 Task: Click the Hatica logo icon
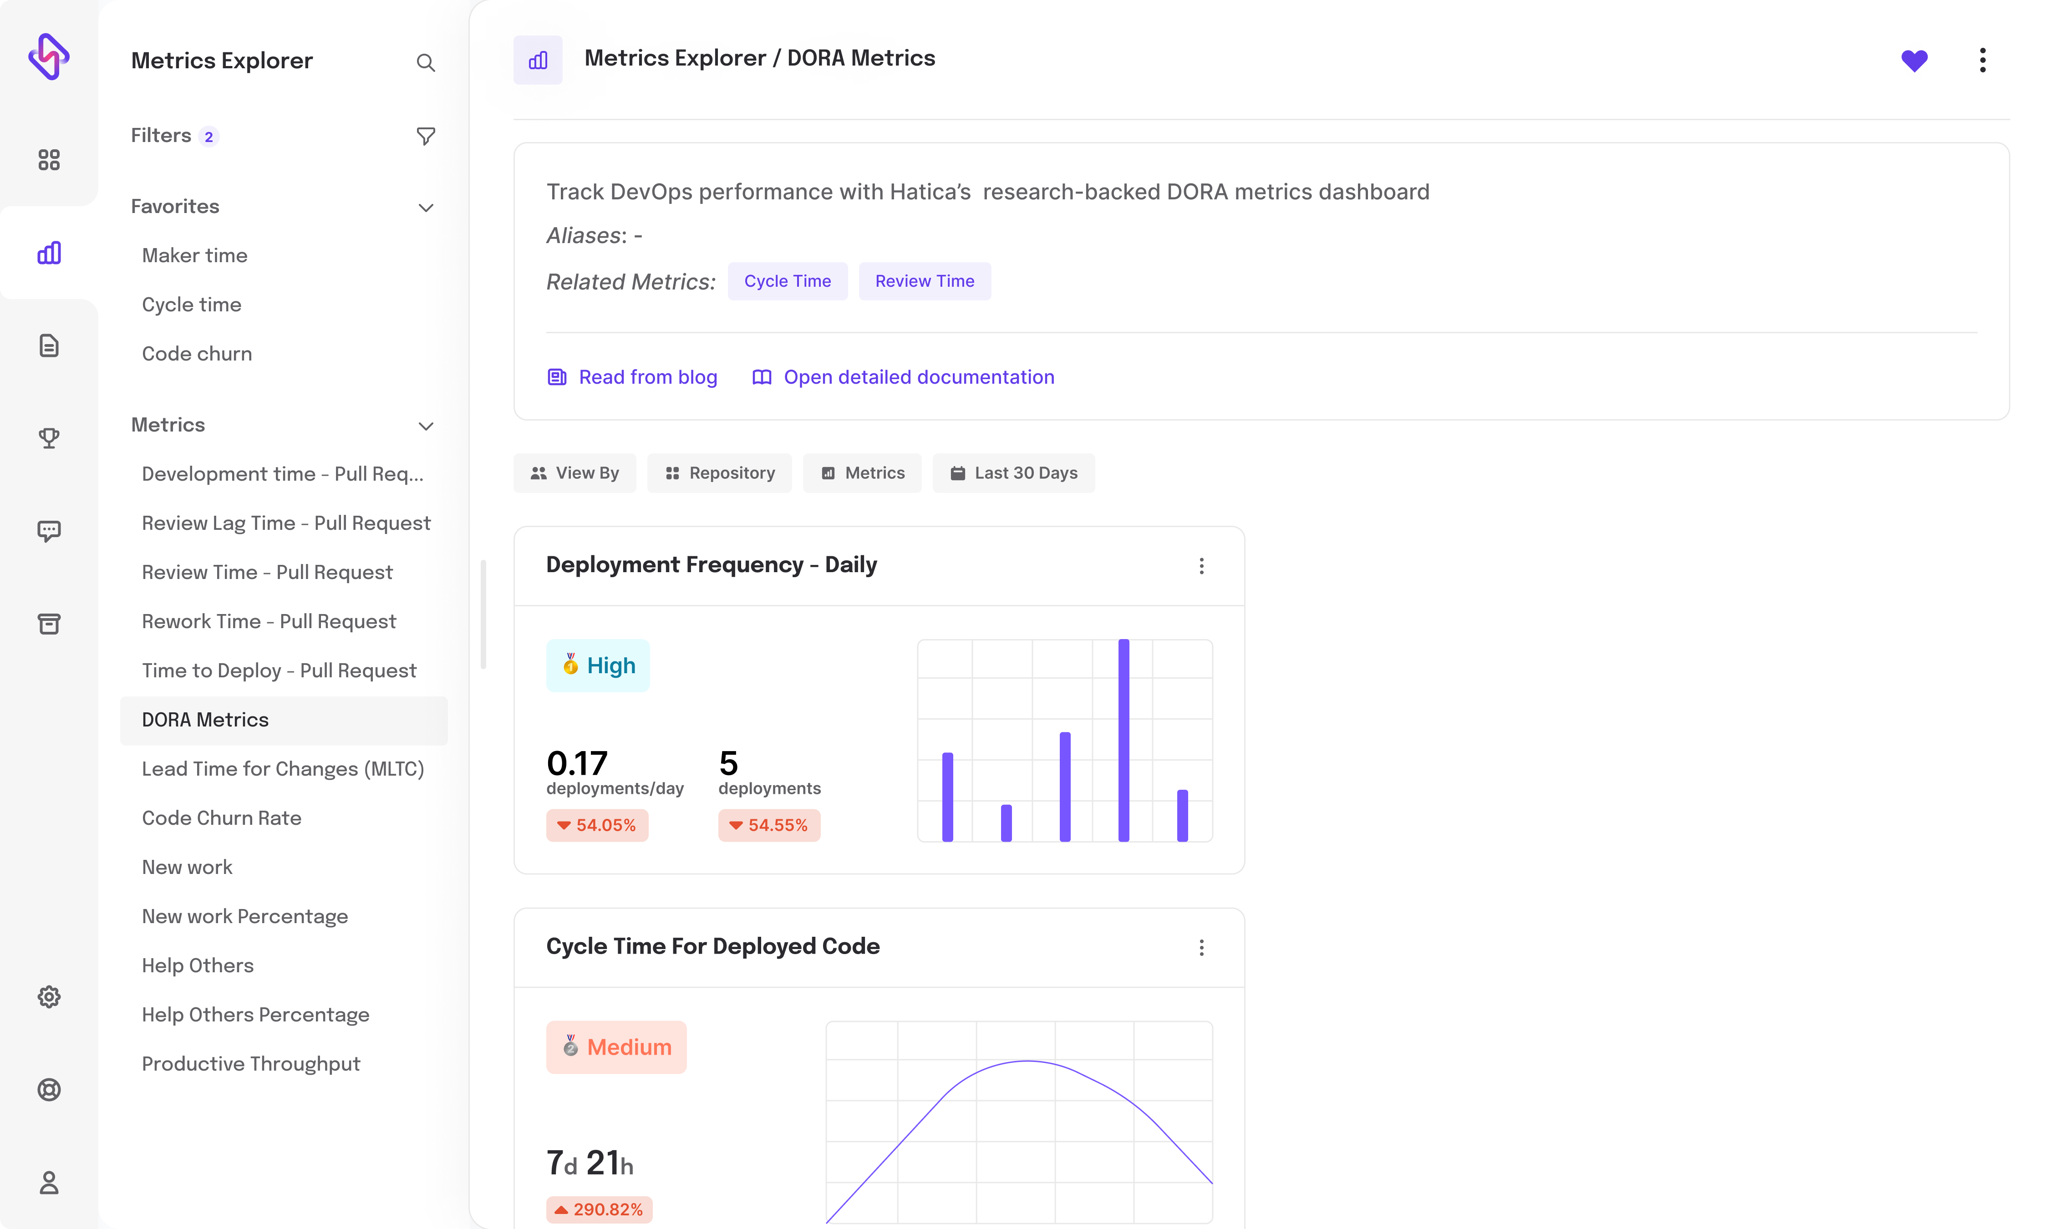click(x=49, y=57)
